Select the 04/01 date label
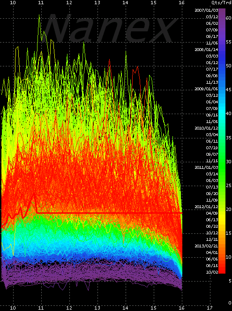The height and width of the screenshot is (311, 232). coord(212,253)
